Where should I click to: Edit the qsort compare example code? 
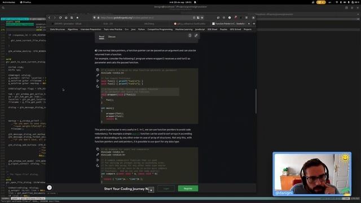pyautogui.click(x=98, y=155)
